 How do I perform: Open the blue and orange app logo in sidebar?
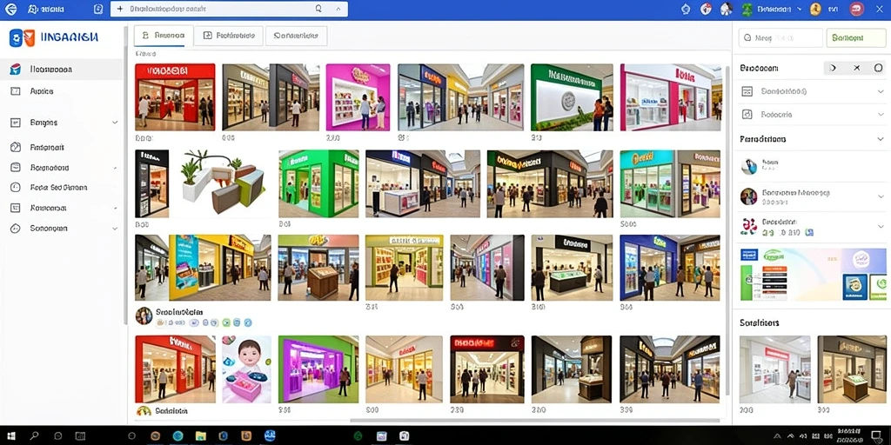click(22, 37)
